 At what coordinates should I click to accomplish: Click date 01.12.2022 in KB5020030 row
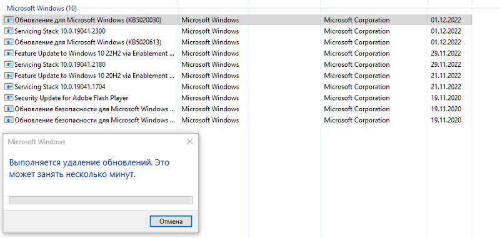[x=446, y=20]
